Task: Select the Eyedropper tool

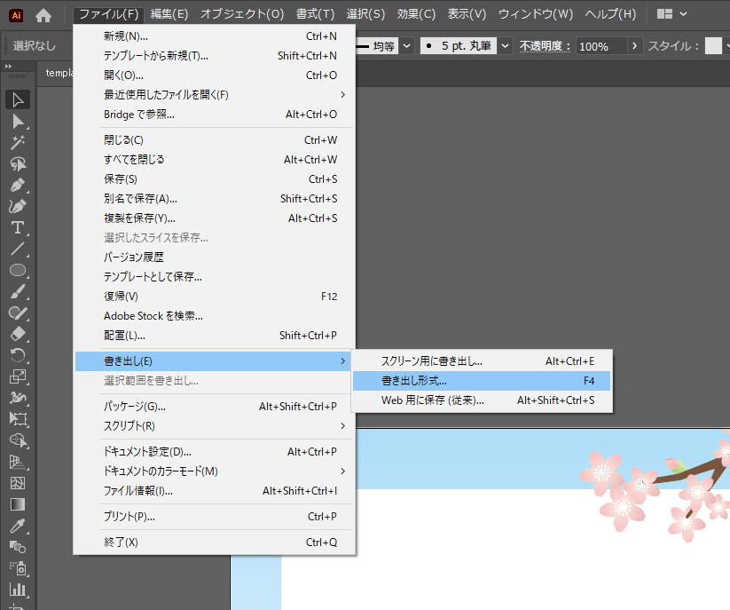Action: [18, 526]
